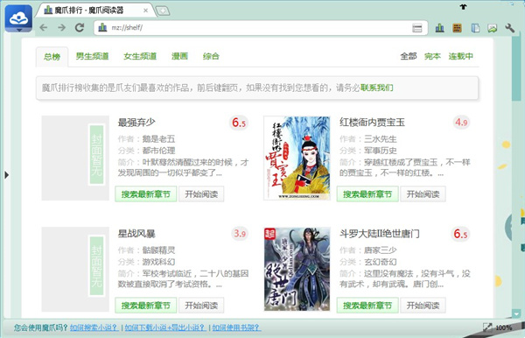Click 开始阅读 for 红楼衙内贾宝玉
The image size is (525, 338).
pos(423,194)
